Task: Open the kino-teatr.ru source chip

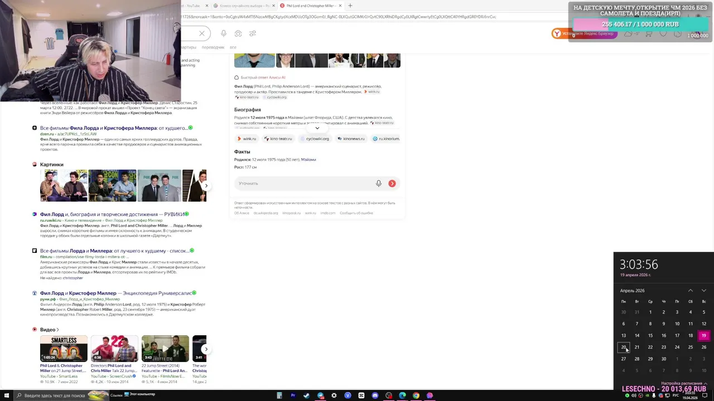Action: click(x=278, y=139)
